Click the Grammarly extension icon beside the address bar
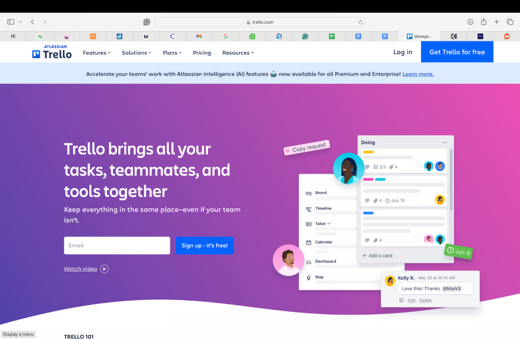Screen dimensions: 520x339 147,22
